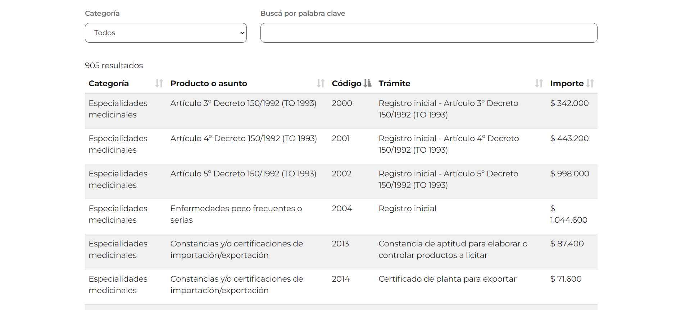Click the Categoría column header text
Screen dimensions: 681x310
109,83
